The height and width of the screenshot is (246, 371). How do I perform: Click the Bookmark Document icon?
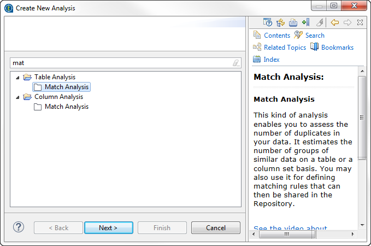pos(305,22)
